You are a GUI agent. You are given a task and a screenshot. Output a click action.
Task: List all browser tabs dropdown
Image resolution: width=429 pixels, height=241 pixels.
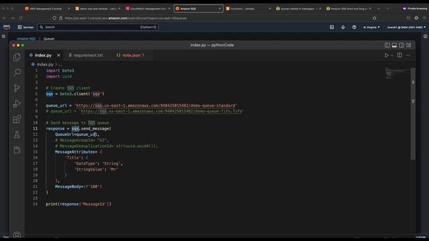[x=387, y=9]
